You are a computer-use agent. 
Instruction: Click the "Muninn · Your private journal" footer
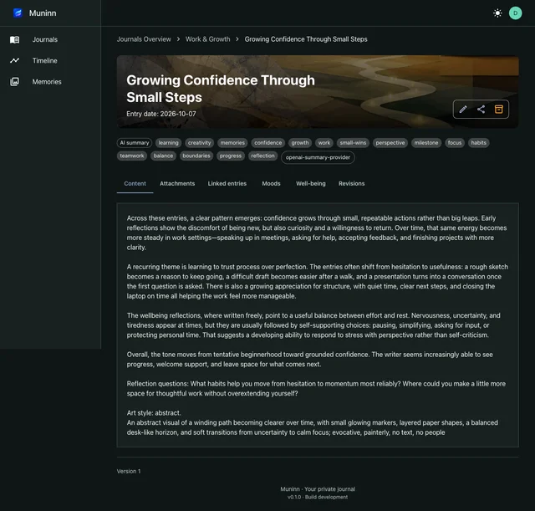tap(318, 488)
